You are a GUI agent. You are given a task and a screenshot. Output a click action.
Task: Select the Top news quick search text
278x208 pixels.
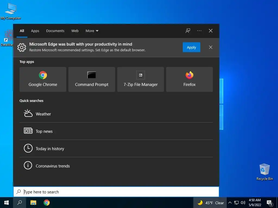(x=44, y=131)
